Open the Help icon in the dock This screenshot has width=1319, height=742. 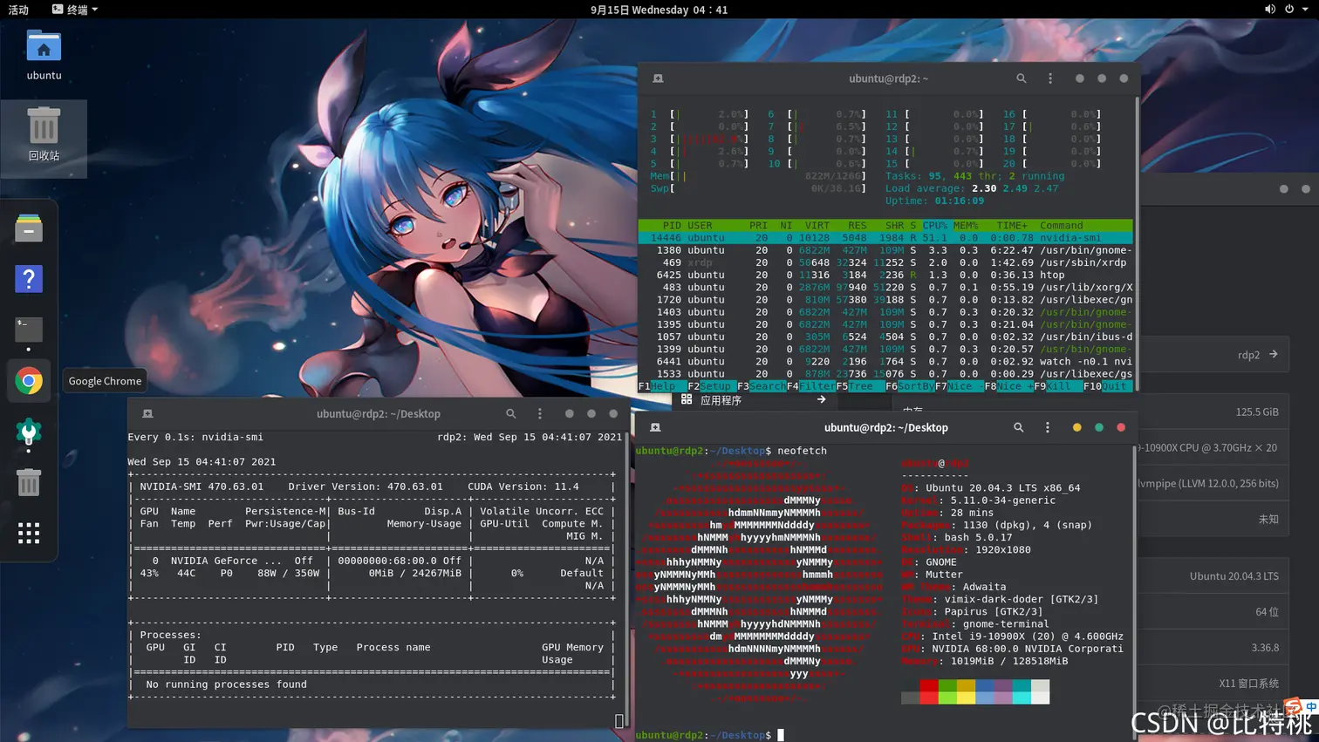29,279
